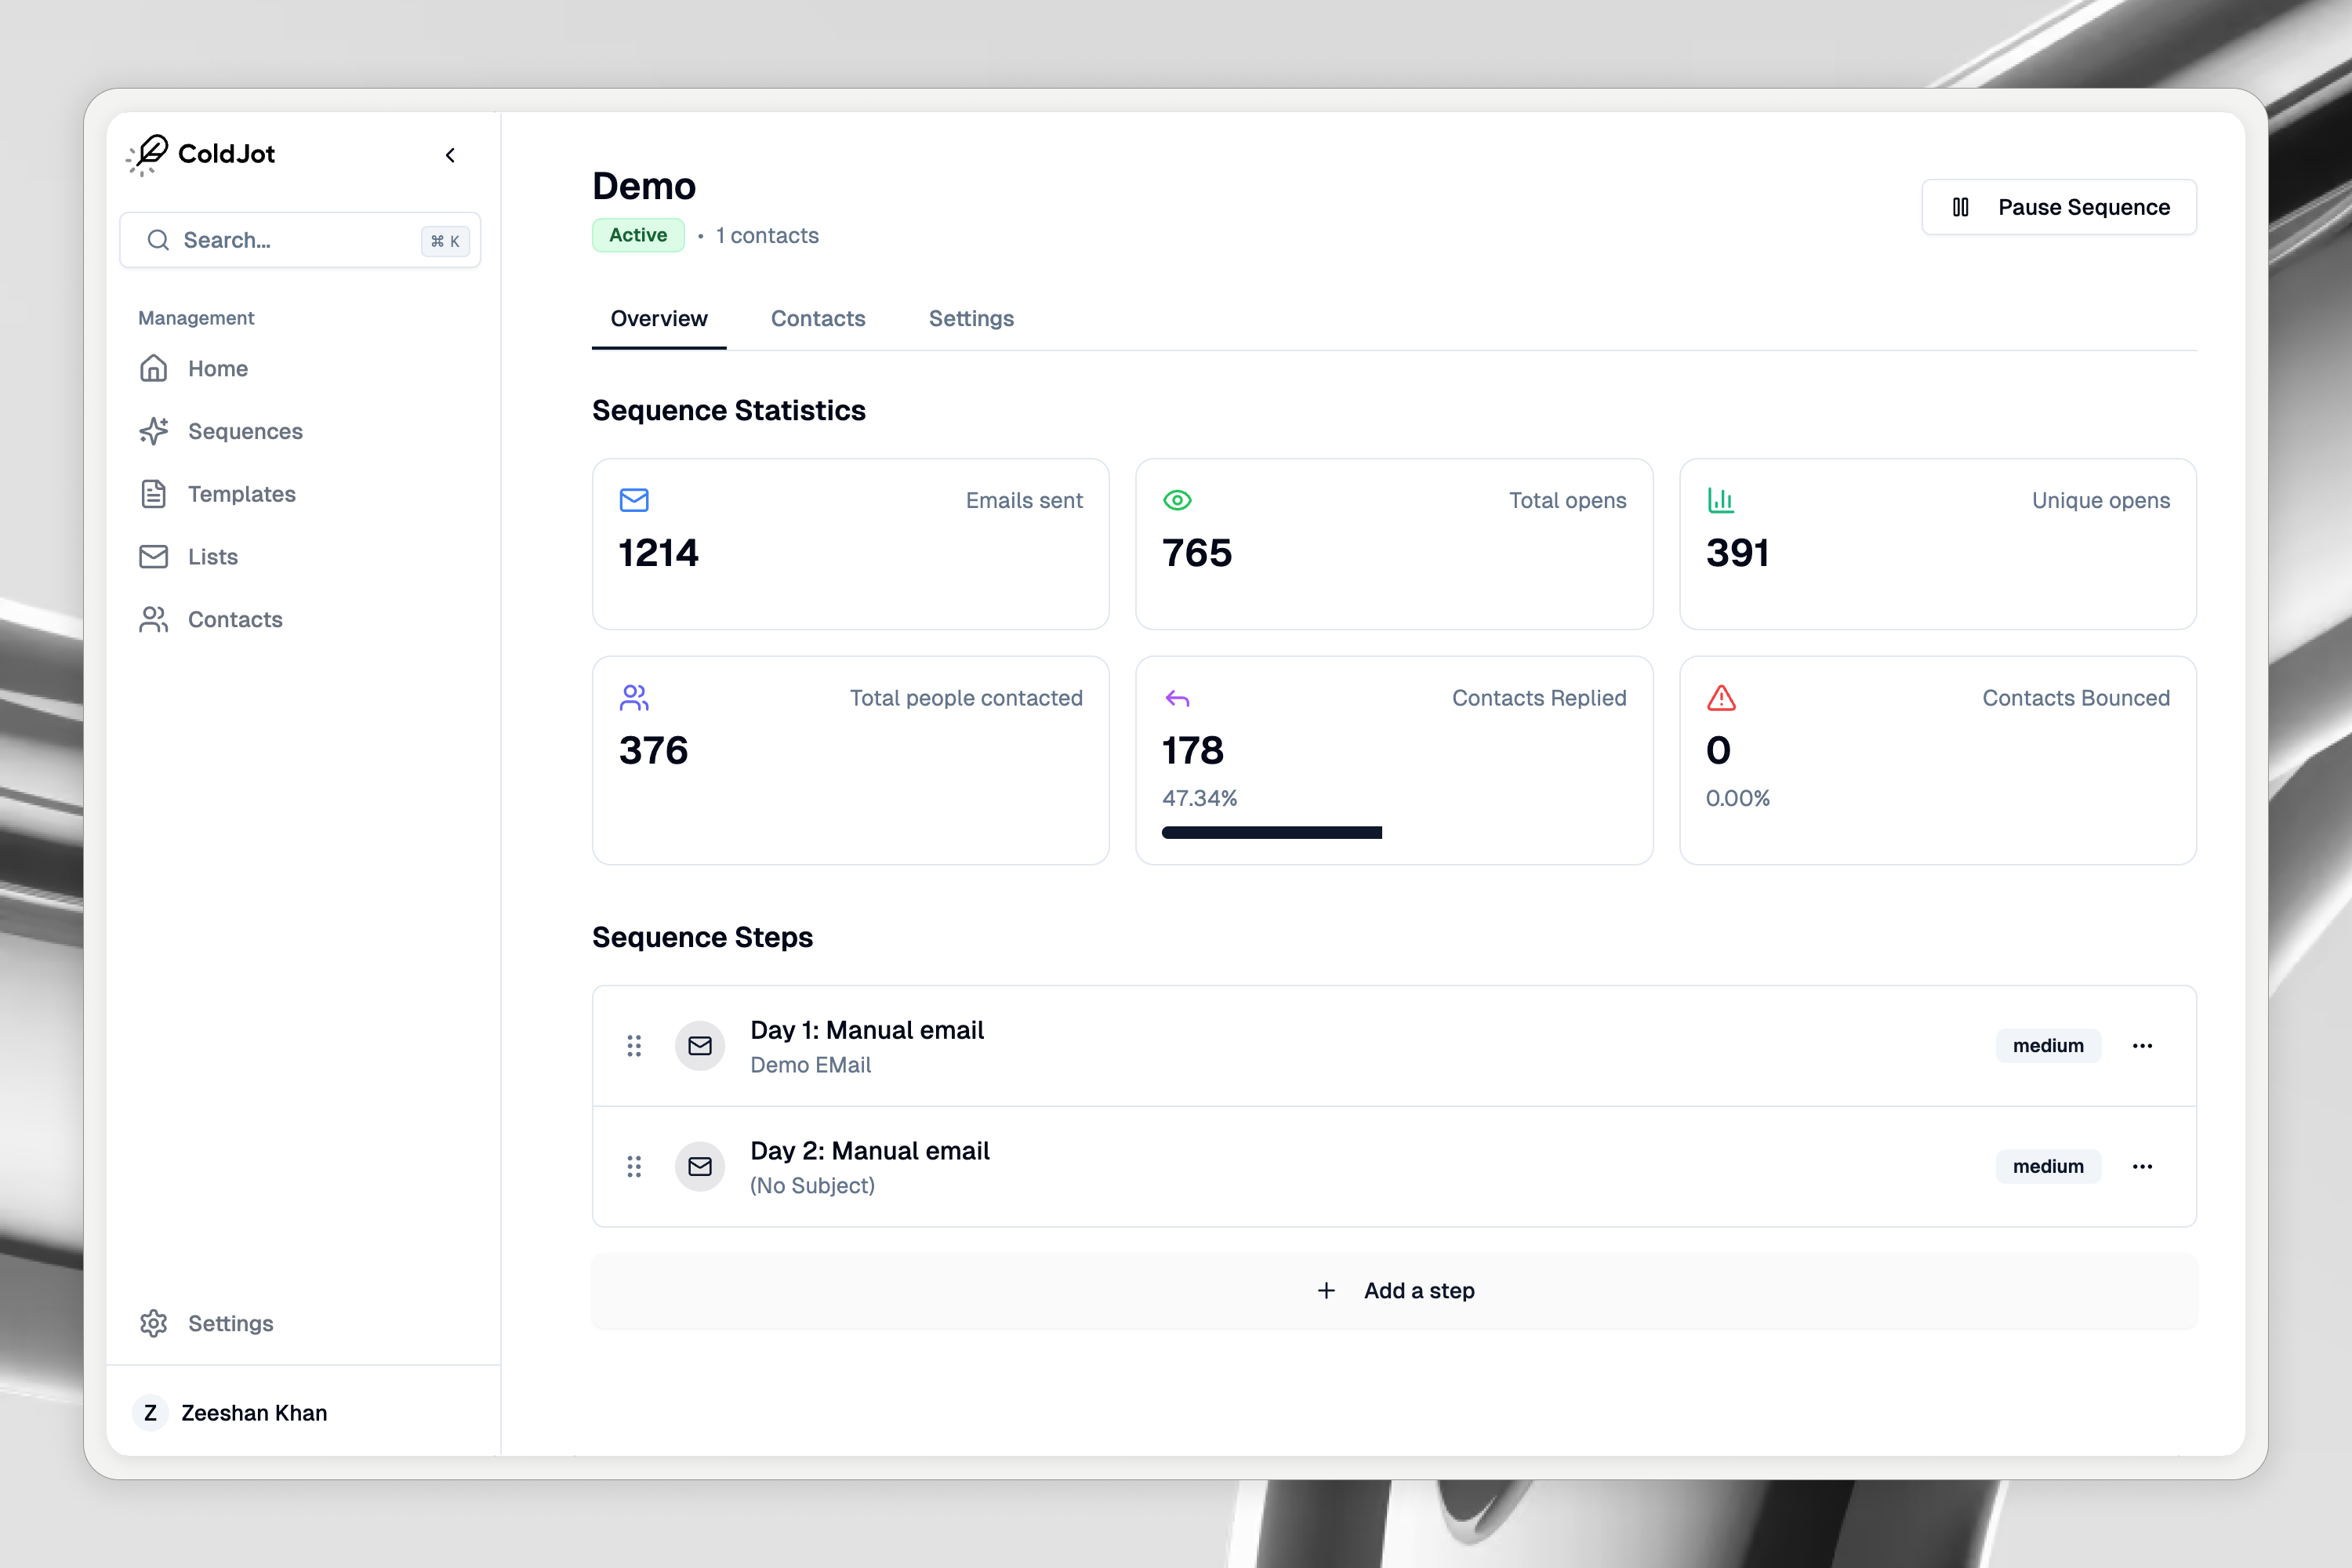Switch to the sequence Settings tab

971,319
